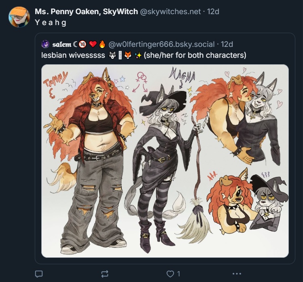303x282 pixels.
Task: Open the three-dots more options menu
Action: coord(237,274)
